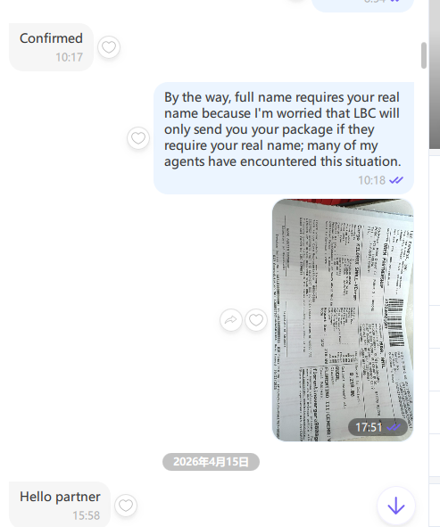Click the read-receipt double ticks on the 10:18 message

396,180
